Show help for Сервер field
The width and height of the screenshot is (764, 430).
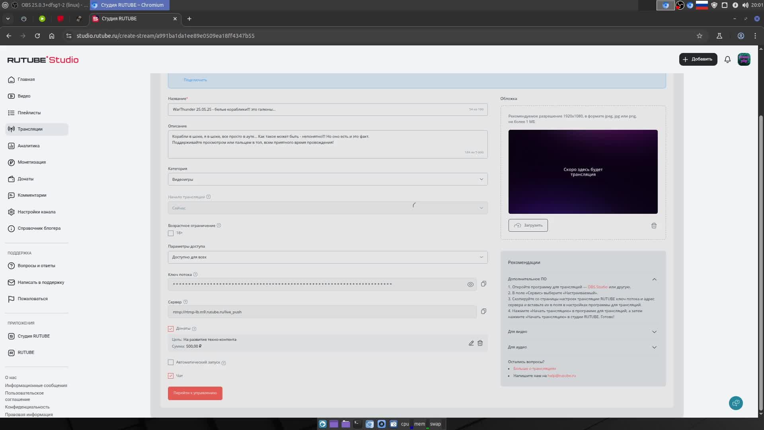pyautogui.click(x=185, y=302)
